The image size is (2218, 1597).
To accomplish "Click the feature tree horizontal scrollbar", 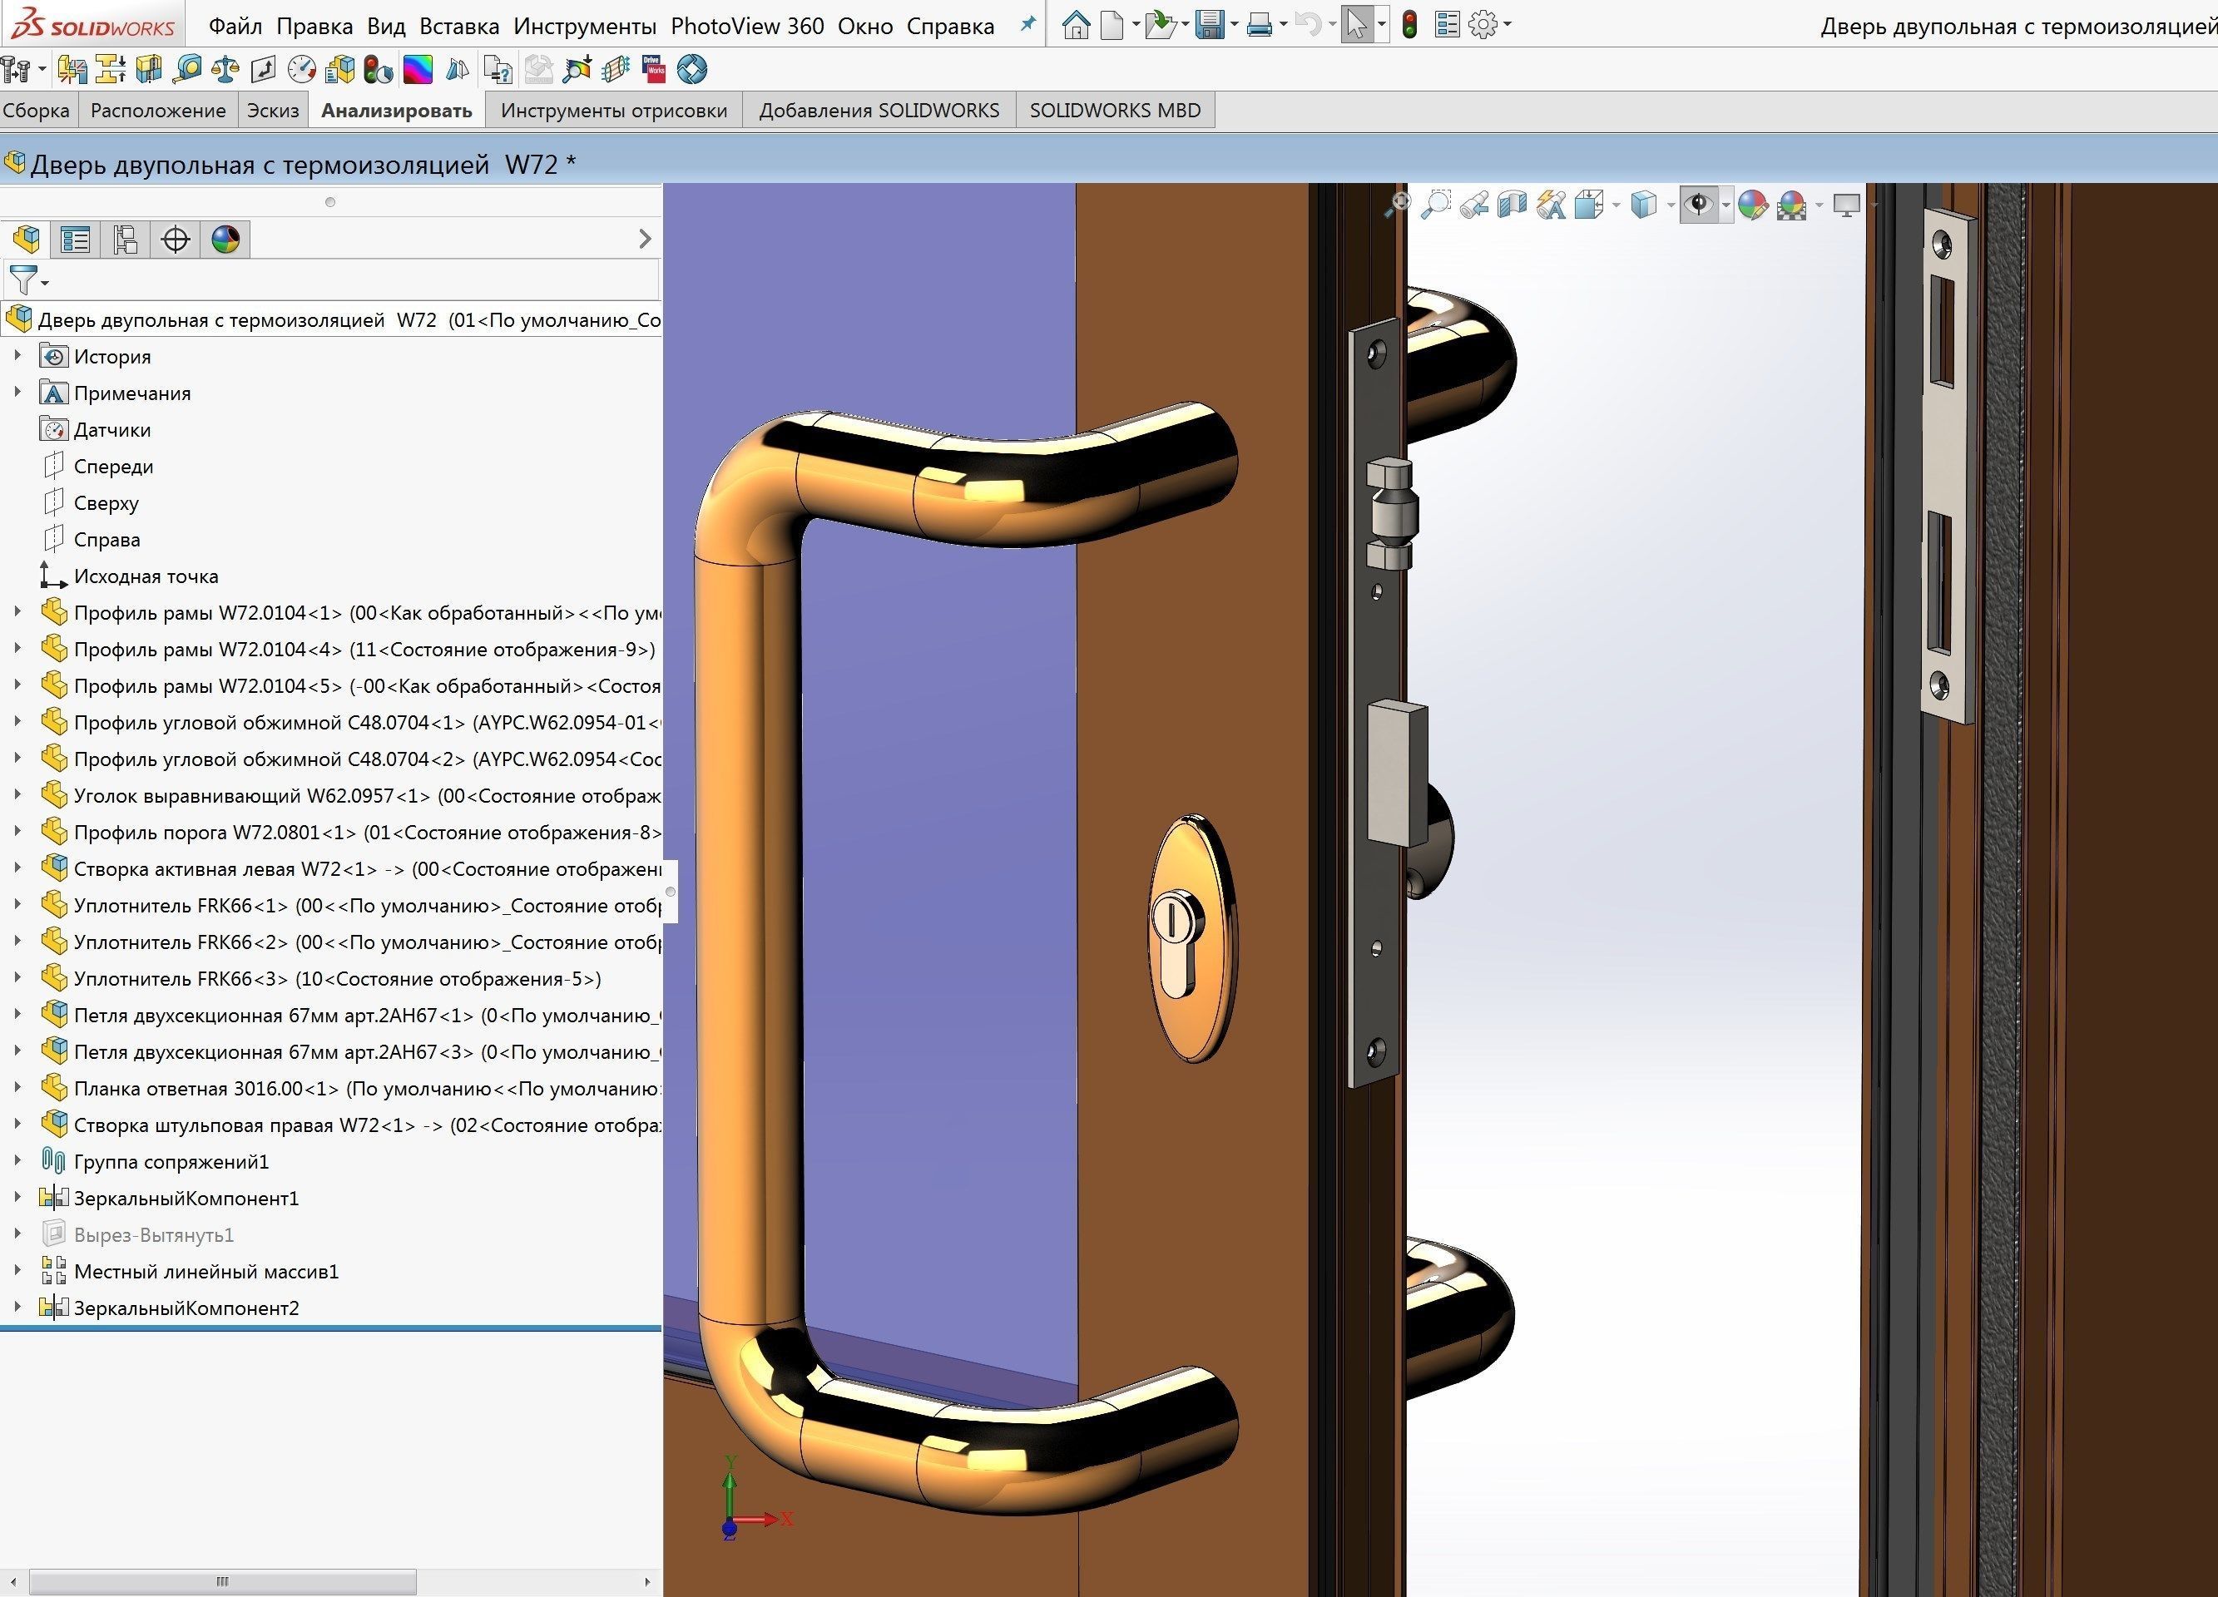I will tap(223, 1581).
